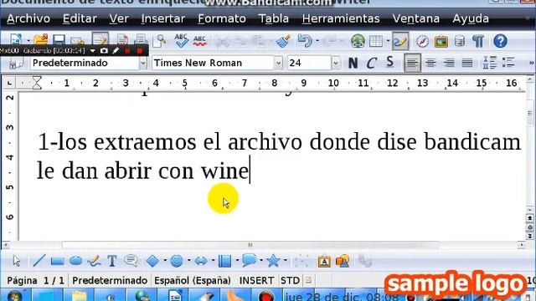Toggle numbered list icon
536x301 pixels.
tap(489, 64)
